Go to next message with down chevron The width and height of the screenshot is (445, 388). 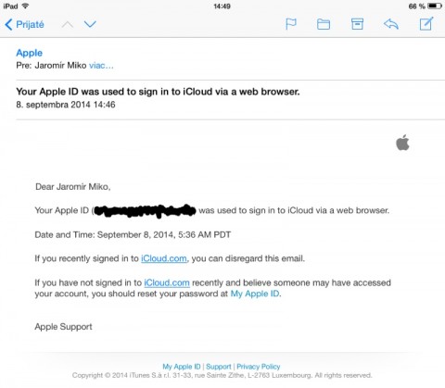90,24
